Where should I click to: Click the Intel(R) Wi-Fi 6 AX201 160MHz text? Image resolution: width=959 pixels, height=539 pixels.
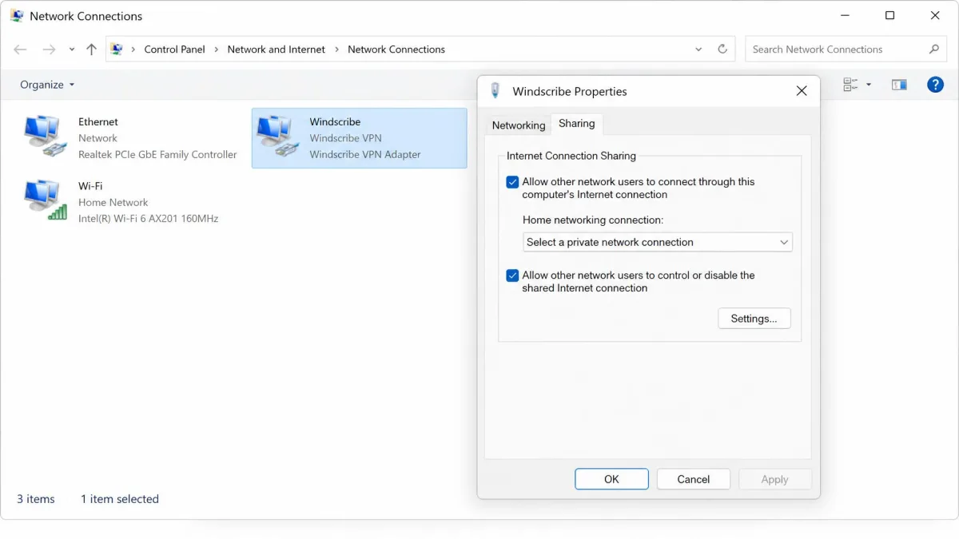[148, 219]
